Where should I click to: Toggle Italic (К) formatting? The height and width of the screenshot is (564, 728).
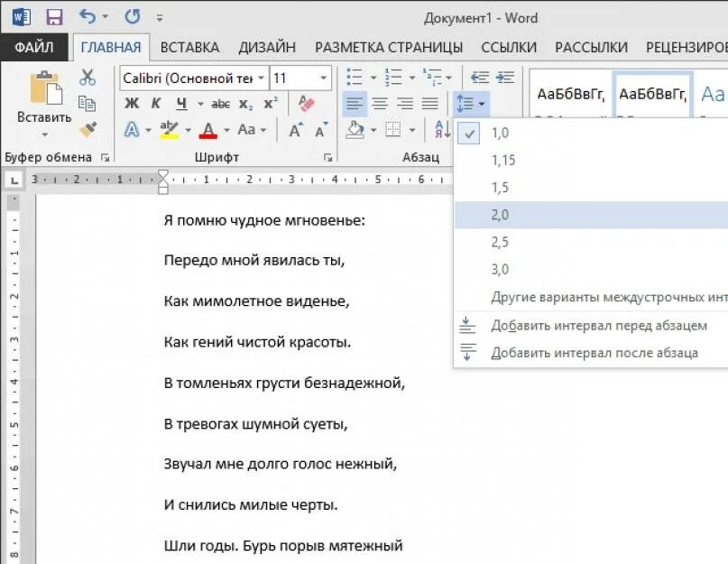[156, 103]
